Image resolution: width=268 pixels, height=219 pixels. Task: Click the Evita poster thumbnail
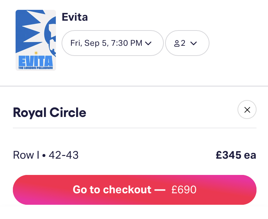pyautogui.click(x=36, y=40)
